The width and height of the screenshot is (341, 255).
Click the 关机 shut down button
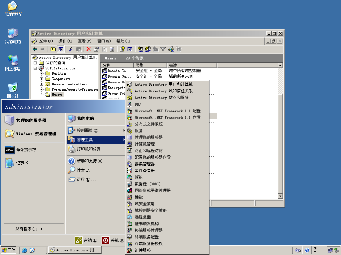tap(113, 240)
